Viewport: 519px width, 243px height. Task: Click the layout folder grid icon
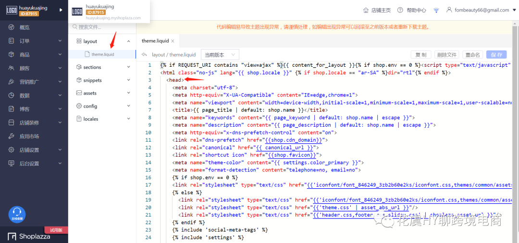(x=79, y=41)
